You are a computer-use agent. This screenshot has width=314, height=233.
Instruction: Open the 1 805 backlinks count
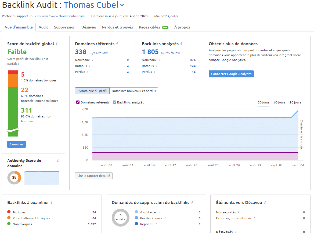click(x=150, y=52)
